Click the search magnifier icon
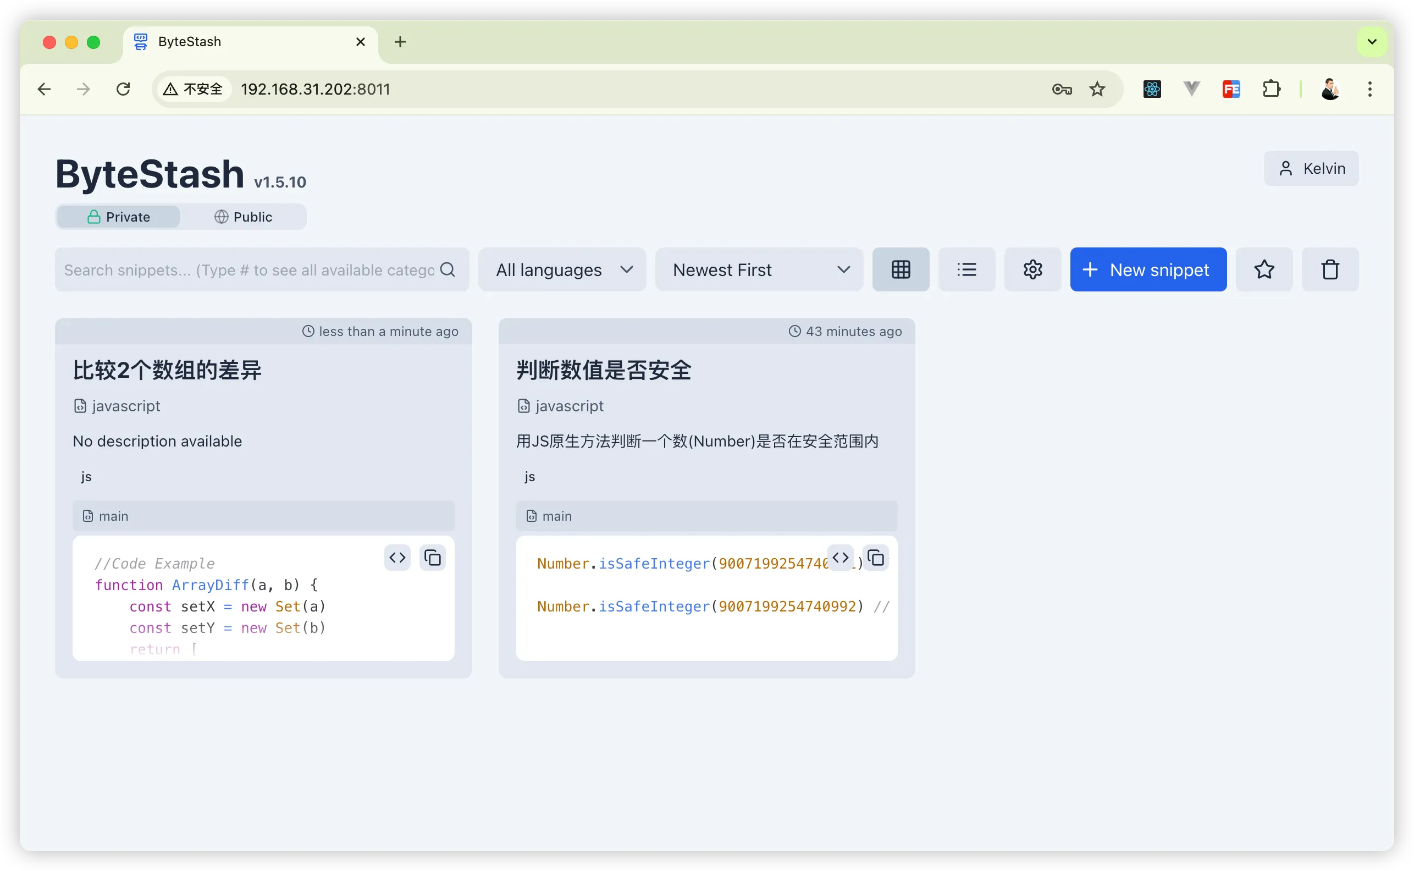 tap(448, 269)
